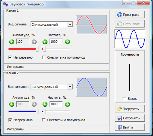Viewport: 153px width, 136px height.
Task: Click Канал 1 frequency field showing 1000
Action: pyautogui.click(x=56, y=42)
